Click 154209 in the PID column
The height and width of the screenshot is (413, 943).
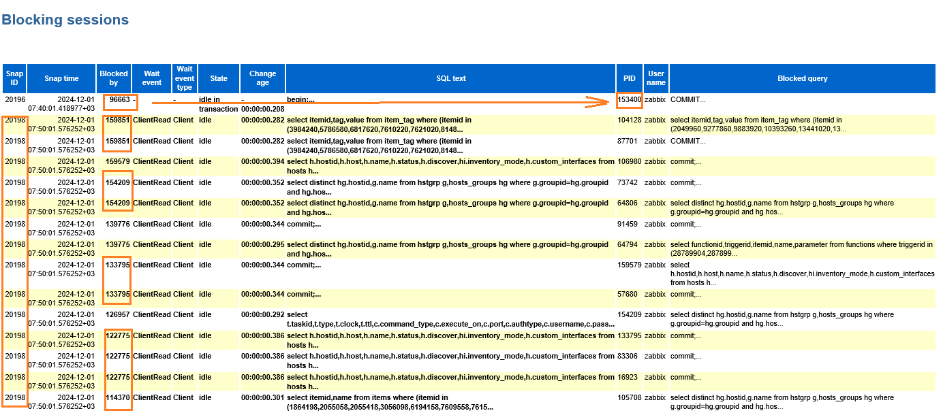coord(630,315)
